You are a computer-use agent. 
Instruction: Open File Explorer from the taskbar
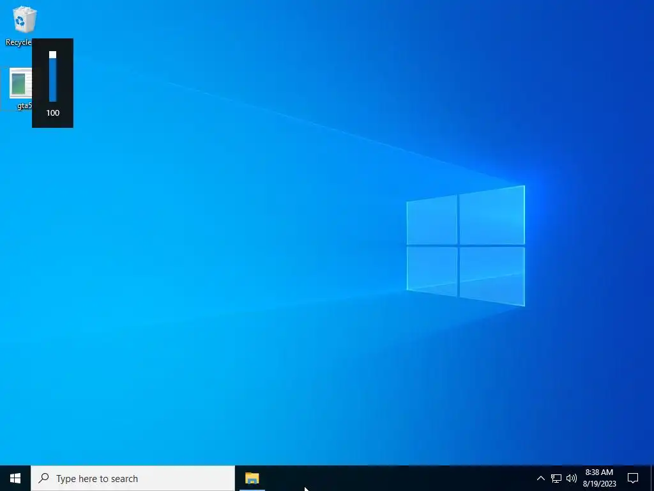[x=252, y=478]
